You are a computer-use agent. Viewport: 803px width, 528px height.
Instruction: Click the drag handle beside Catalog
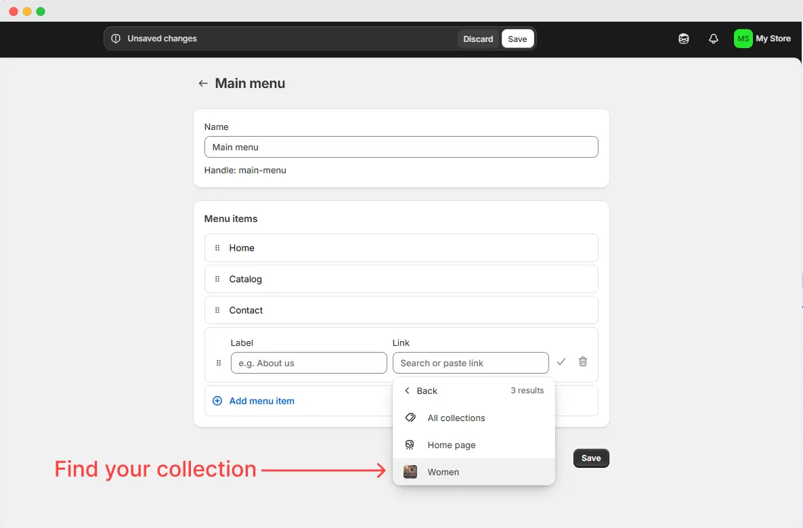[x=217, y=279]
